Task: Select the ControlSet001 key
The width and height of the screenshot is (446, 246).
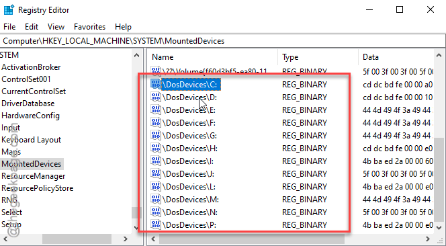Action: 26,79
